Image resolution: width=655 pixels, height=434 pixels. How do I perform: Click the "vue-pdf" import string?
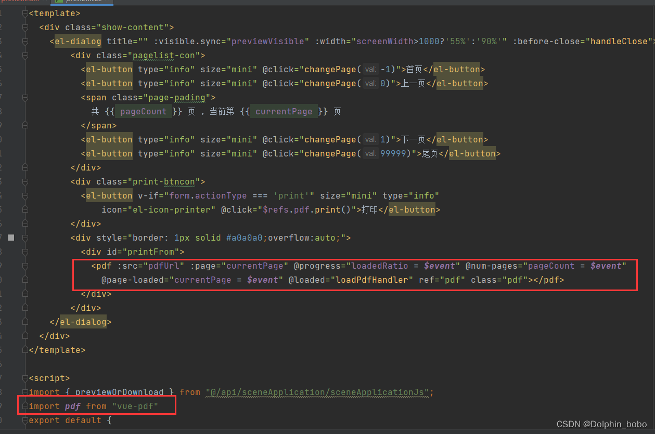pos(135,406)
